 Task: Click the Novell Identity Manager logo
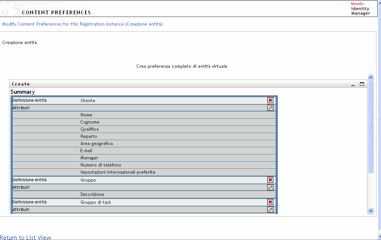pyautogui.click(x=360, y=8)
